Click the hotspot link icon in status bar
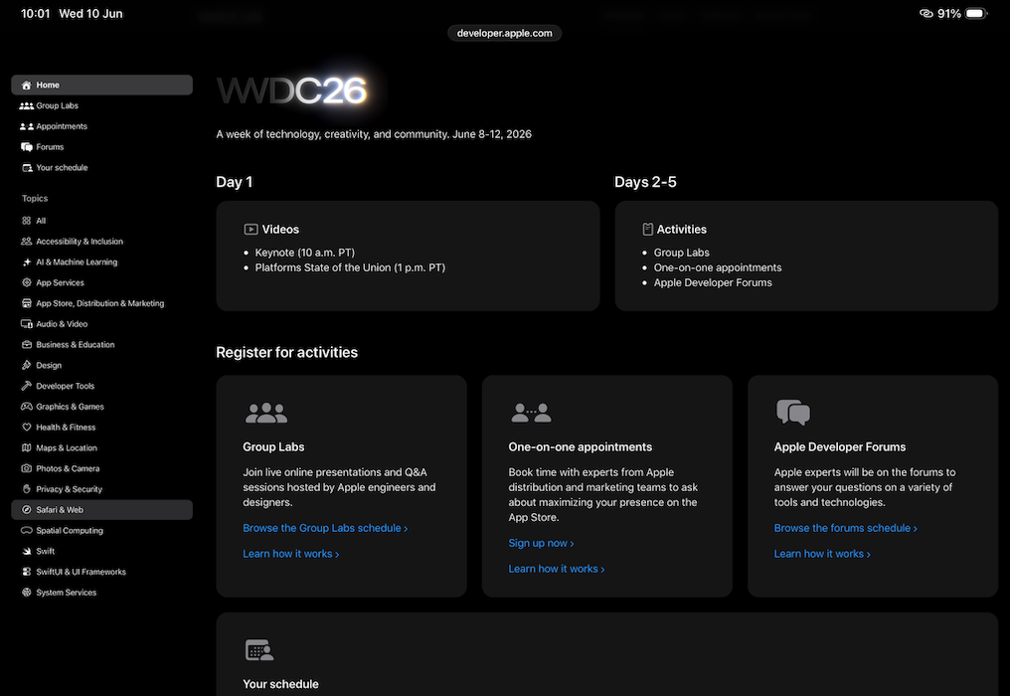 [x=926, y=14]
